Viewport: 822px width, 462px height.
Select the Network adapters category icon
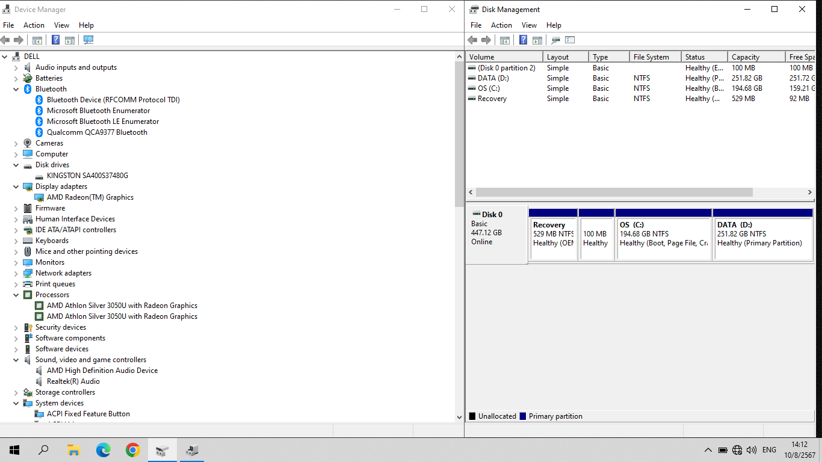click(x=28, y=273)
